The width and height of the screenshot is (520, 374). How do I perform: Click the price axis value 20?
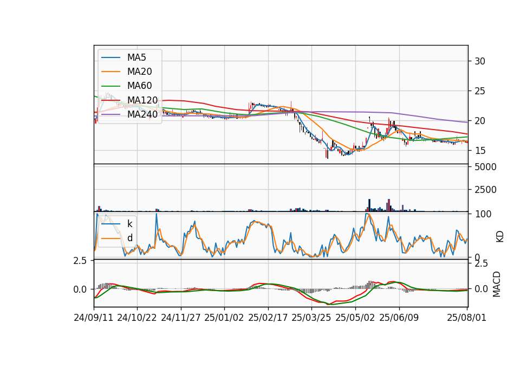pos(480,121)
